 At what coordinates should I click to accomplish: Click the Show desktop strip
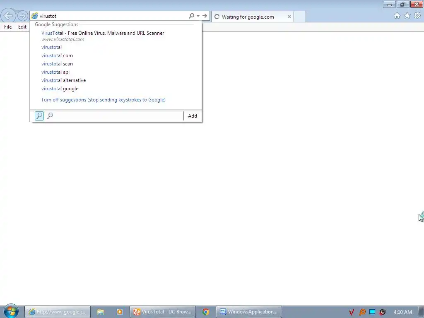421,312
